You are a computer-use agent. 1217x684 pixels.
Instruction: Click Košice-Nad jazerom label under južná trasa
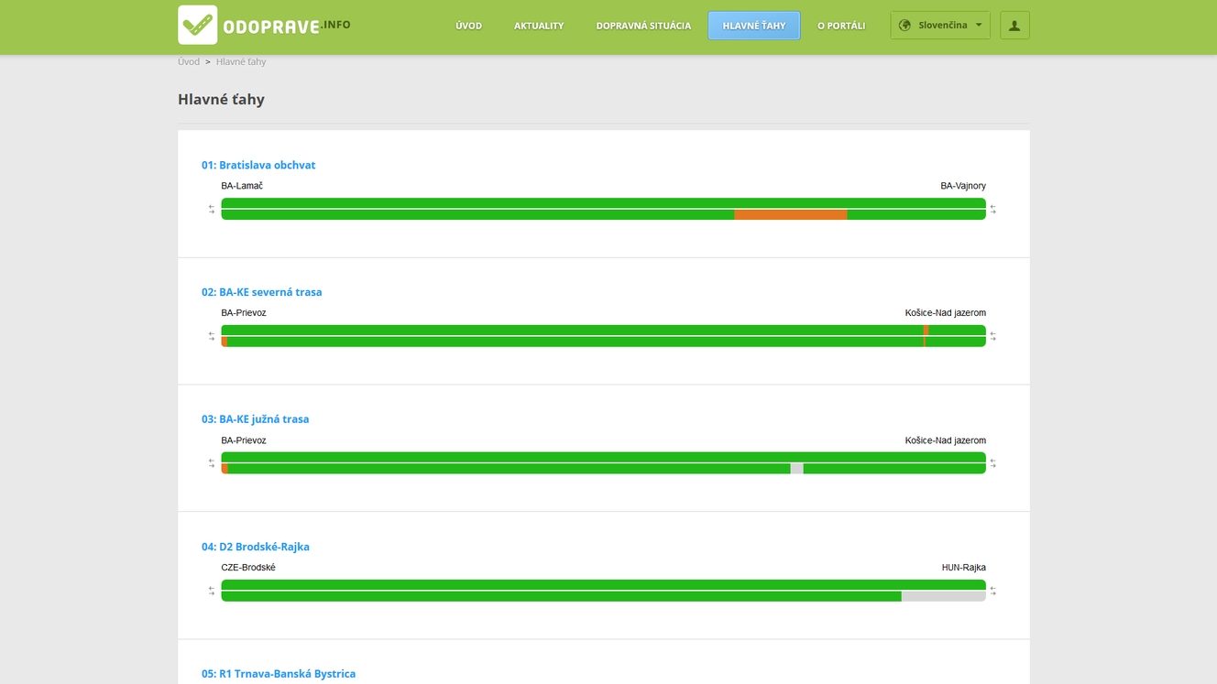(946, 440)
